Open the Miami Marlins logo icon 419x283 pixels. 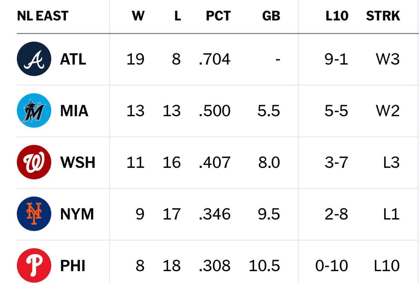pos(34,110)
